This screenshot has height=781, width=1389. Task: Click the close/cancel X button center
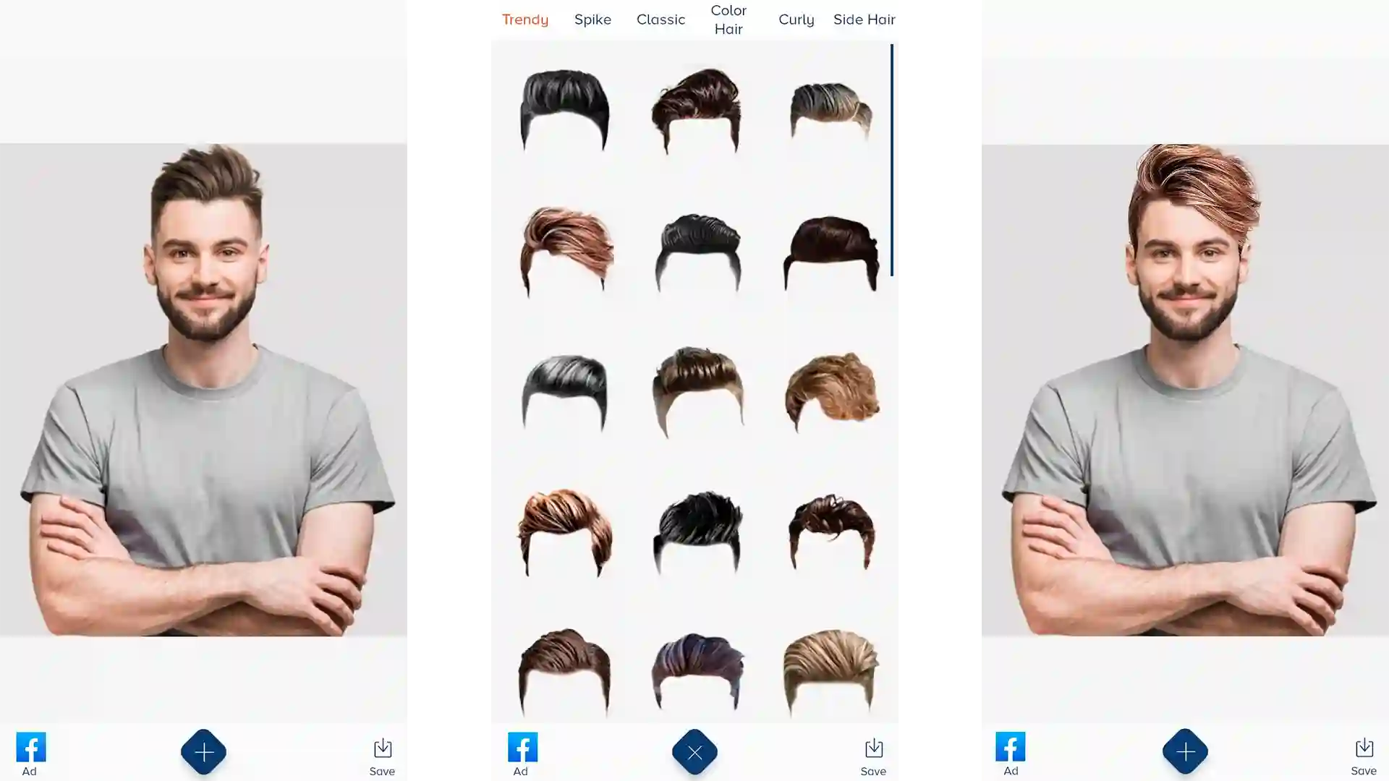pyautogui.click(x=694, y=751)
